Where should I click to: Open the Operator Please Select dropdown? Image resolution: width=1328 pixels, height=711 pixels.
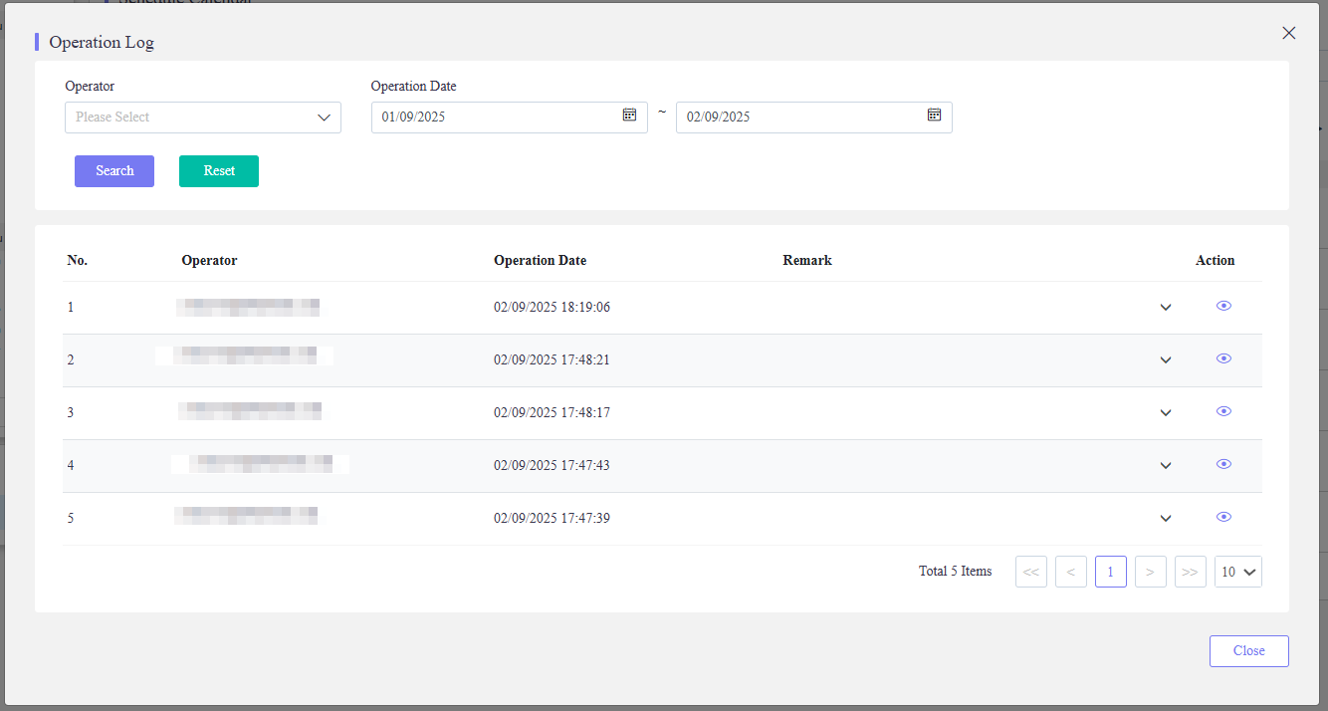(203, 118)
